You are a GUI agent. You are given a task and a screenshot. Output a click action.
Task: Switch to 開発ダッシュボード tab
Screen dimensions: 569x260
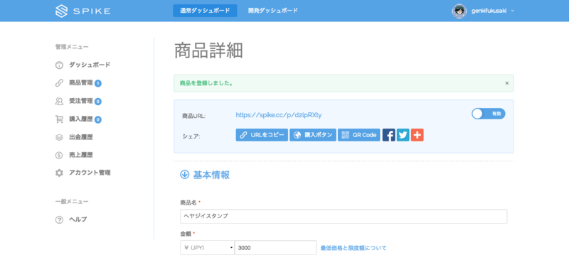273,11
